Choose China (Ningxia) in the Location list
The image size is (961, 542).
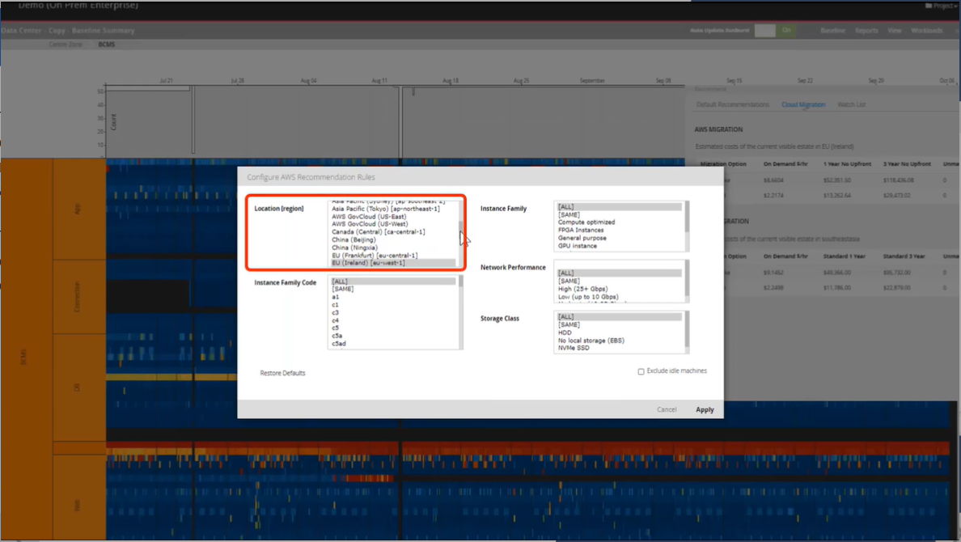click(354, 248)
